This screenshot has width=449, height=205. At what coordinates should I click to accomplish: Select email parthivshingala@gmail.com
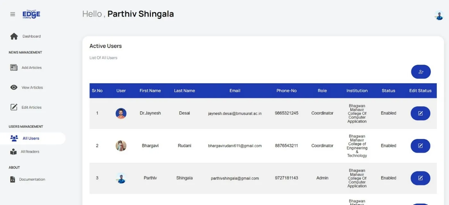point(235,178)
